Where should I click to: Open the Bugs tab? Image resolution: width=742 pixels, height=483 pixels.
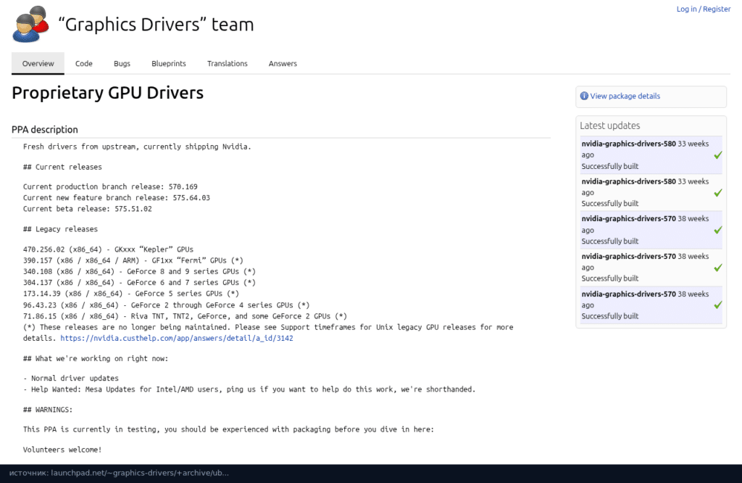(x=122, y=63)
